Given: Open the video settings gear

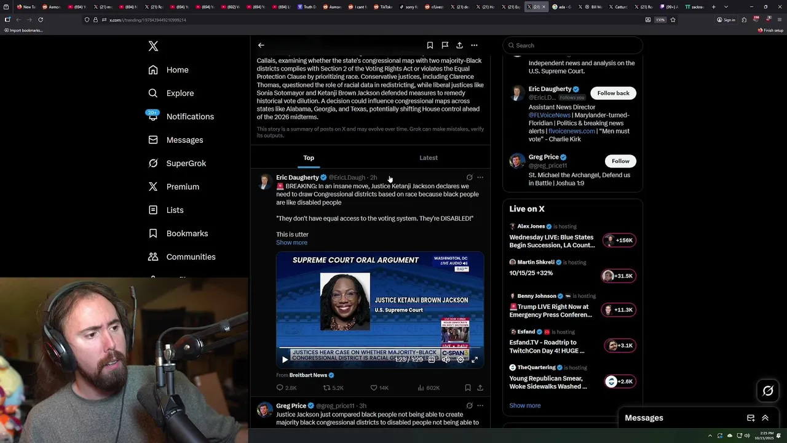Looking at the screenshot, I should click(460, 359).
